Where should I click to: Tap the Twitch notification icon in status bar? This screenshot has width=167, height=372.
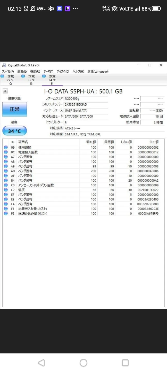(68, 9)
